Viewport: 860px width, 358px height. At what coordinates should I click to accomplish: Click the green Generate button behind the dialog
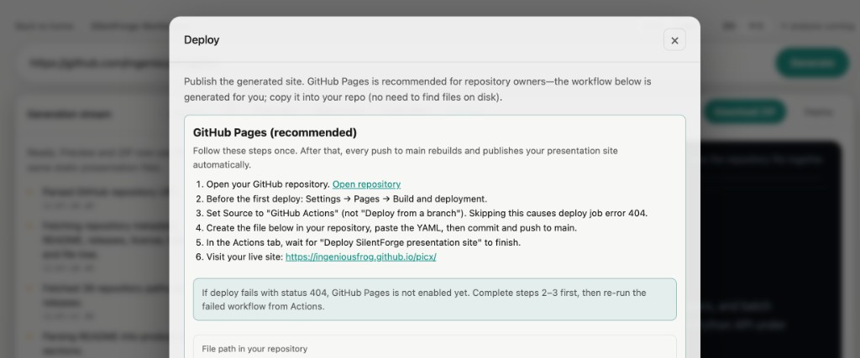[812, 62]
